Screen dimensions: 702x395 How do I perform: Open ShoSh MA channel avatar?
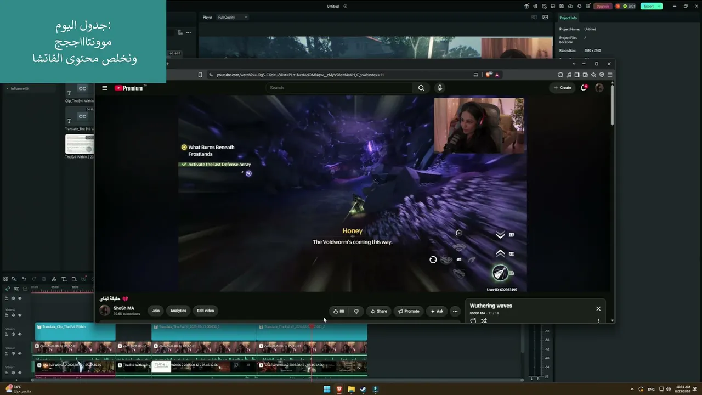pos(105,311)
